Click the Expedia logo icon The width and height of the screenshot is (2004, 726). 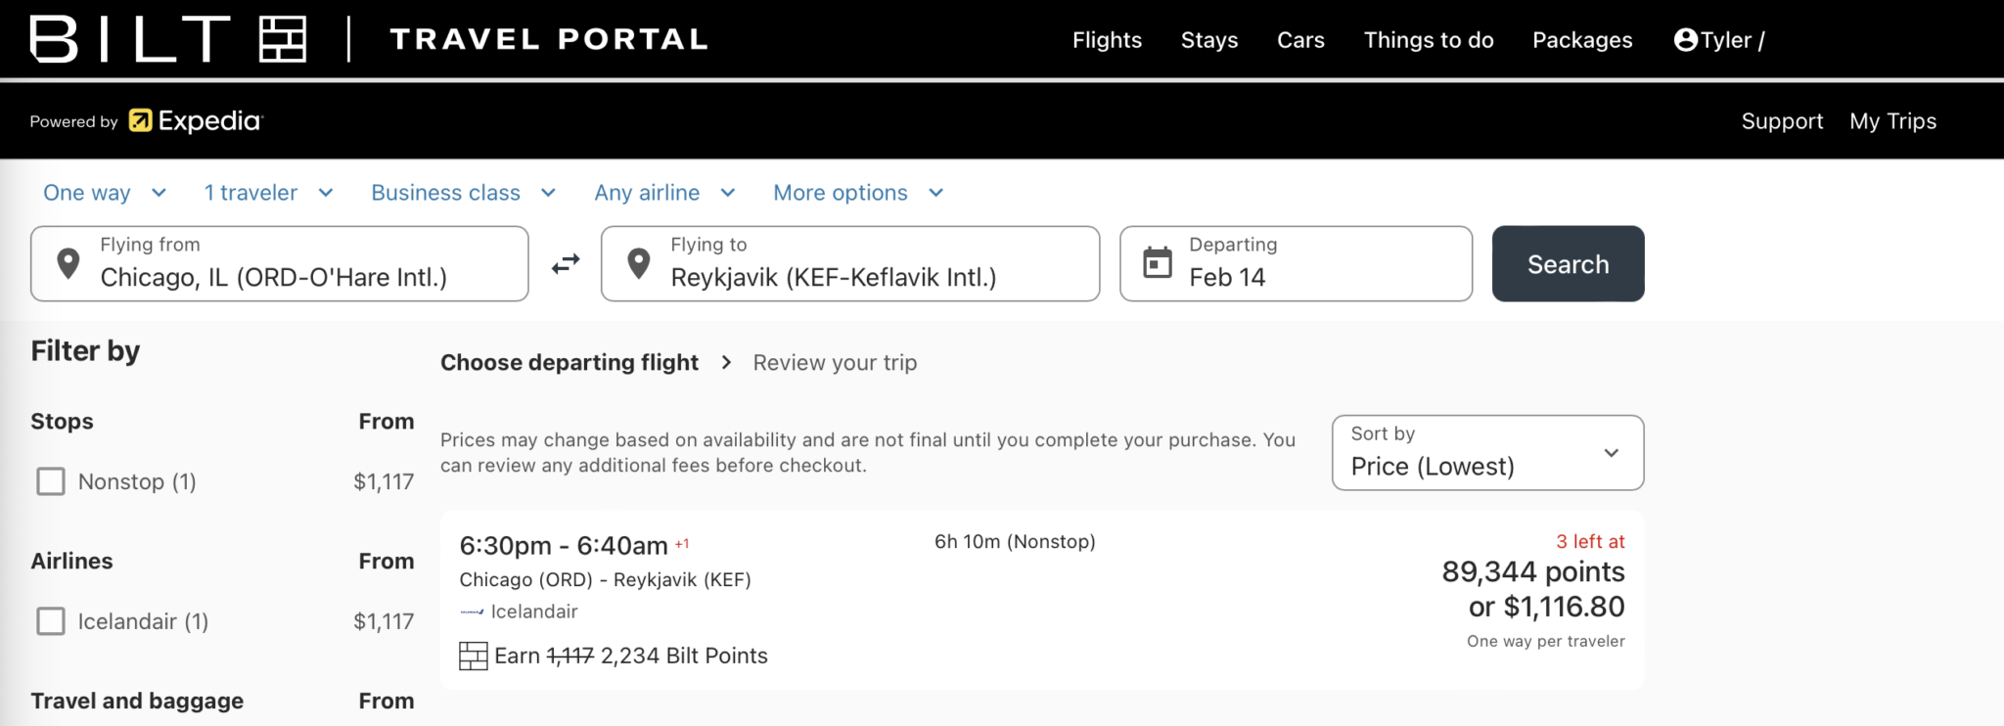tap(141, 120)
